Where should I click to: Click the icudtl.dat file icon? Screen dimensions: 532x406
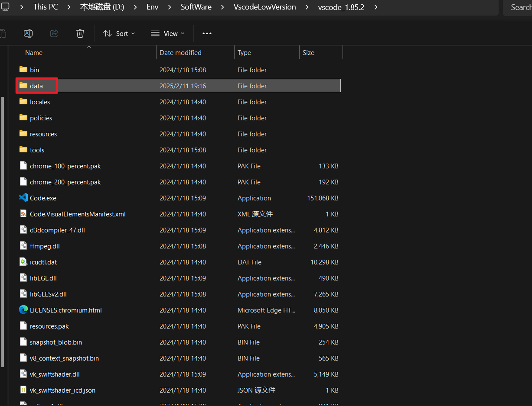(23, 262)
